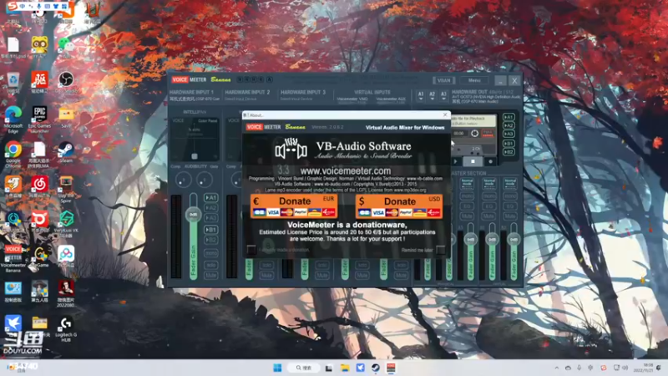Open Google Chrome desktop icon

13,155
